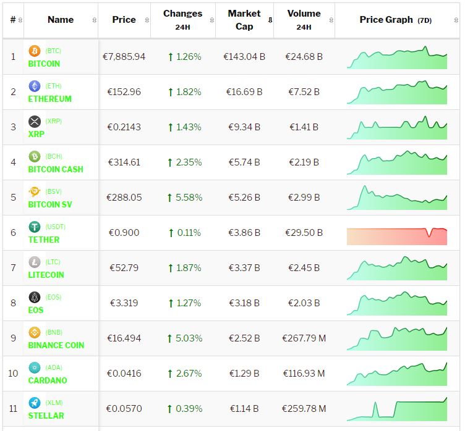Image resolution: width=465 pixels, height=431 pixels.
Task: Click the Bitcoin Cash logo icon
Action: click(x=35, y=156)
